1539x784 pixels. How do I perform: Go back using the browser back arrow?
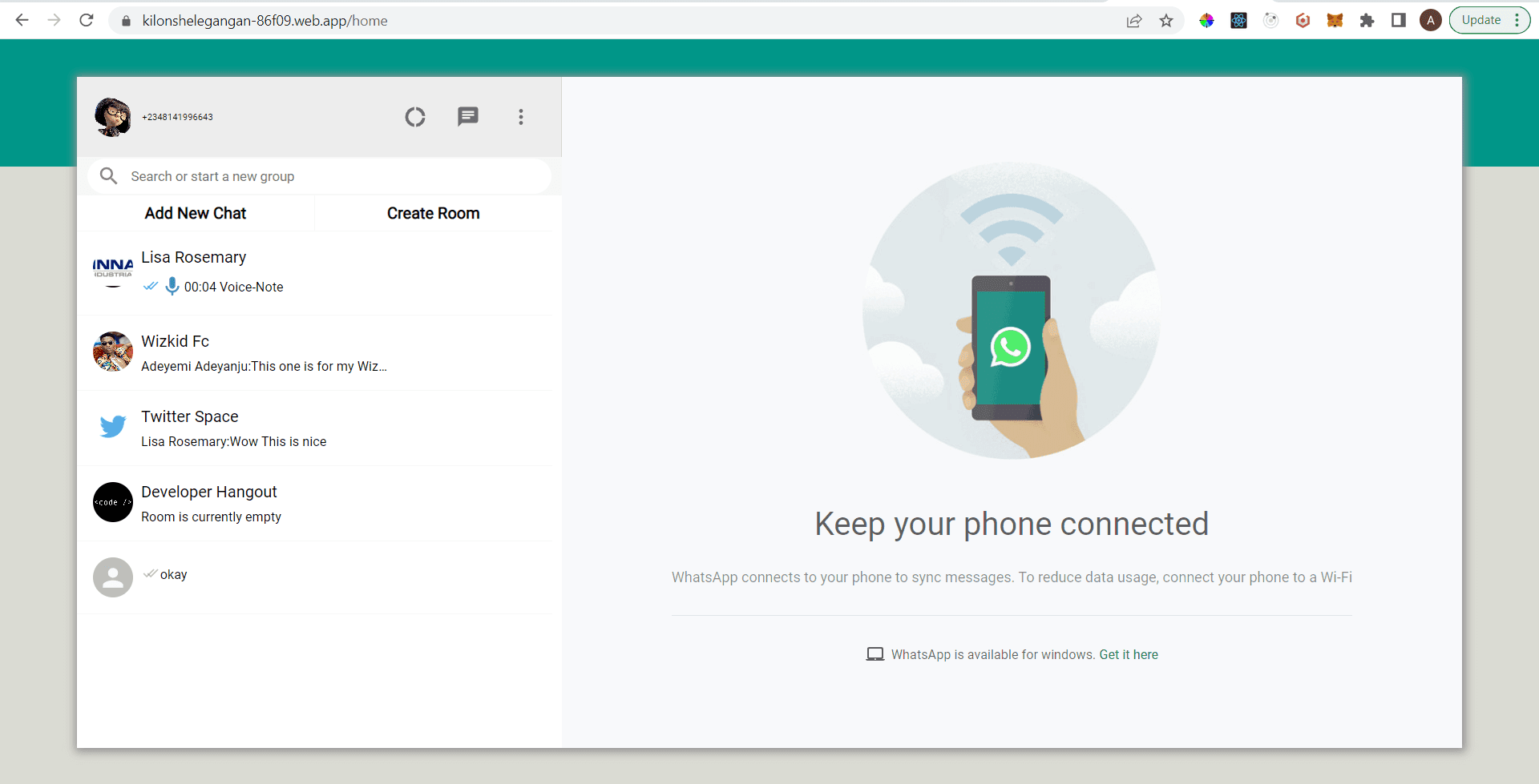[22, 20]
